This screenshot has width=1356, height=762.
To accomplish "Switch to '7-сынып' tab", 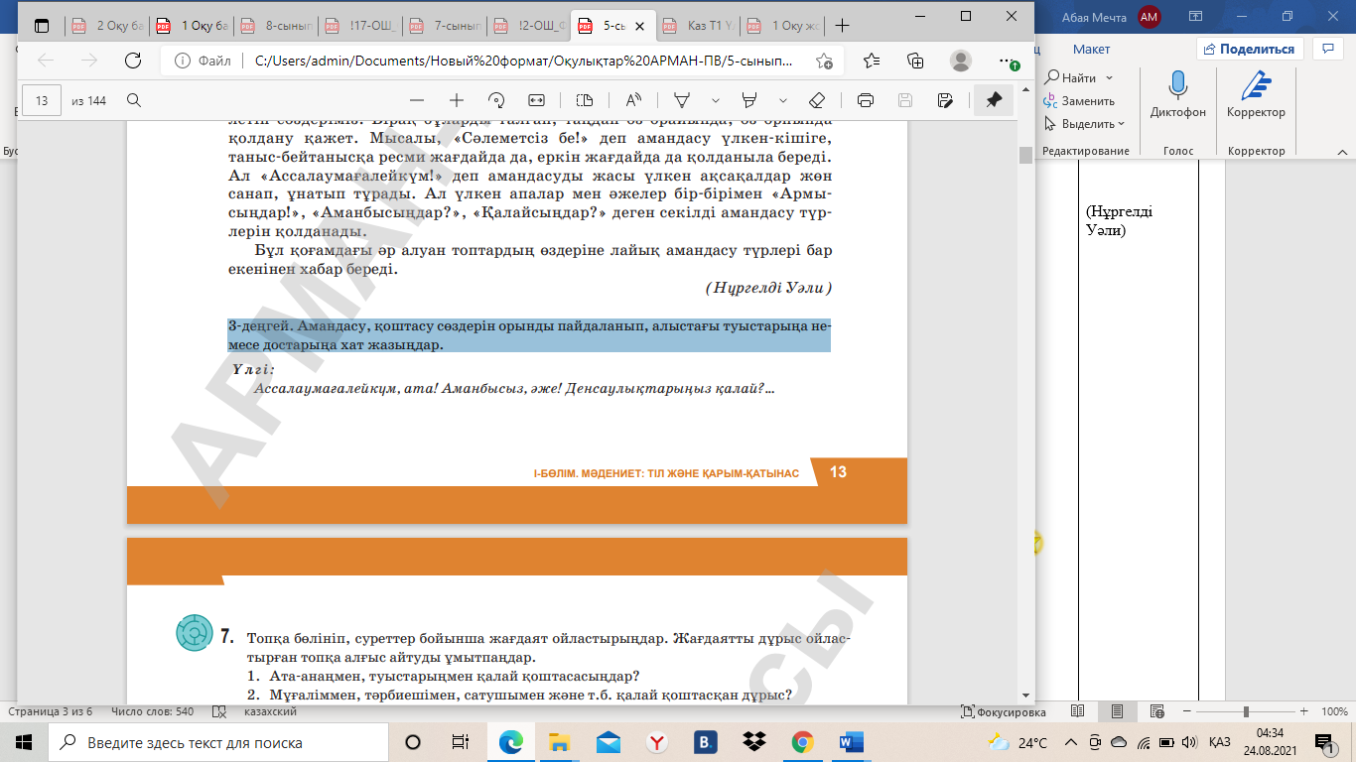I will [x=447, y=26].
